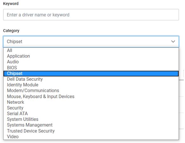Viewport: 185px width, 143px height.
Task: Click the Category label text
Action: click(11, 31)
